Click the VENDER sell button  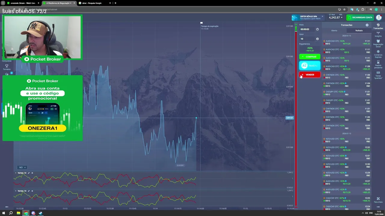[310, 75]
